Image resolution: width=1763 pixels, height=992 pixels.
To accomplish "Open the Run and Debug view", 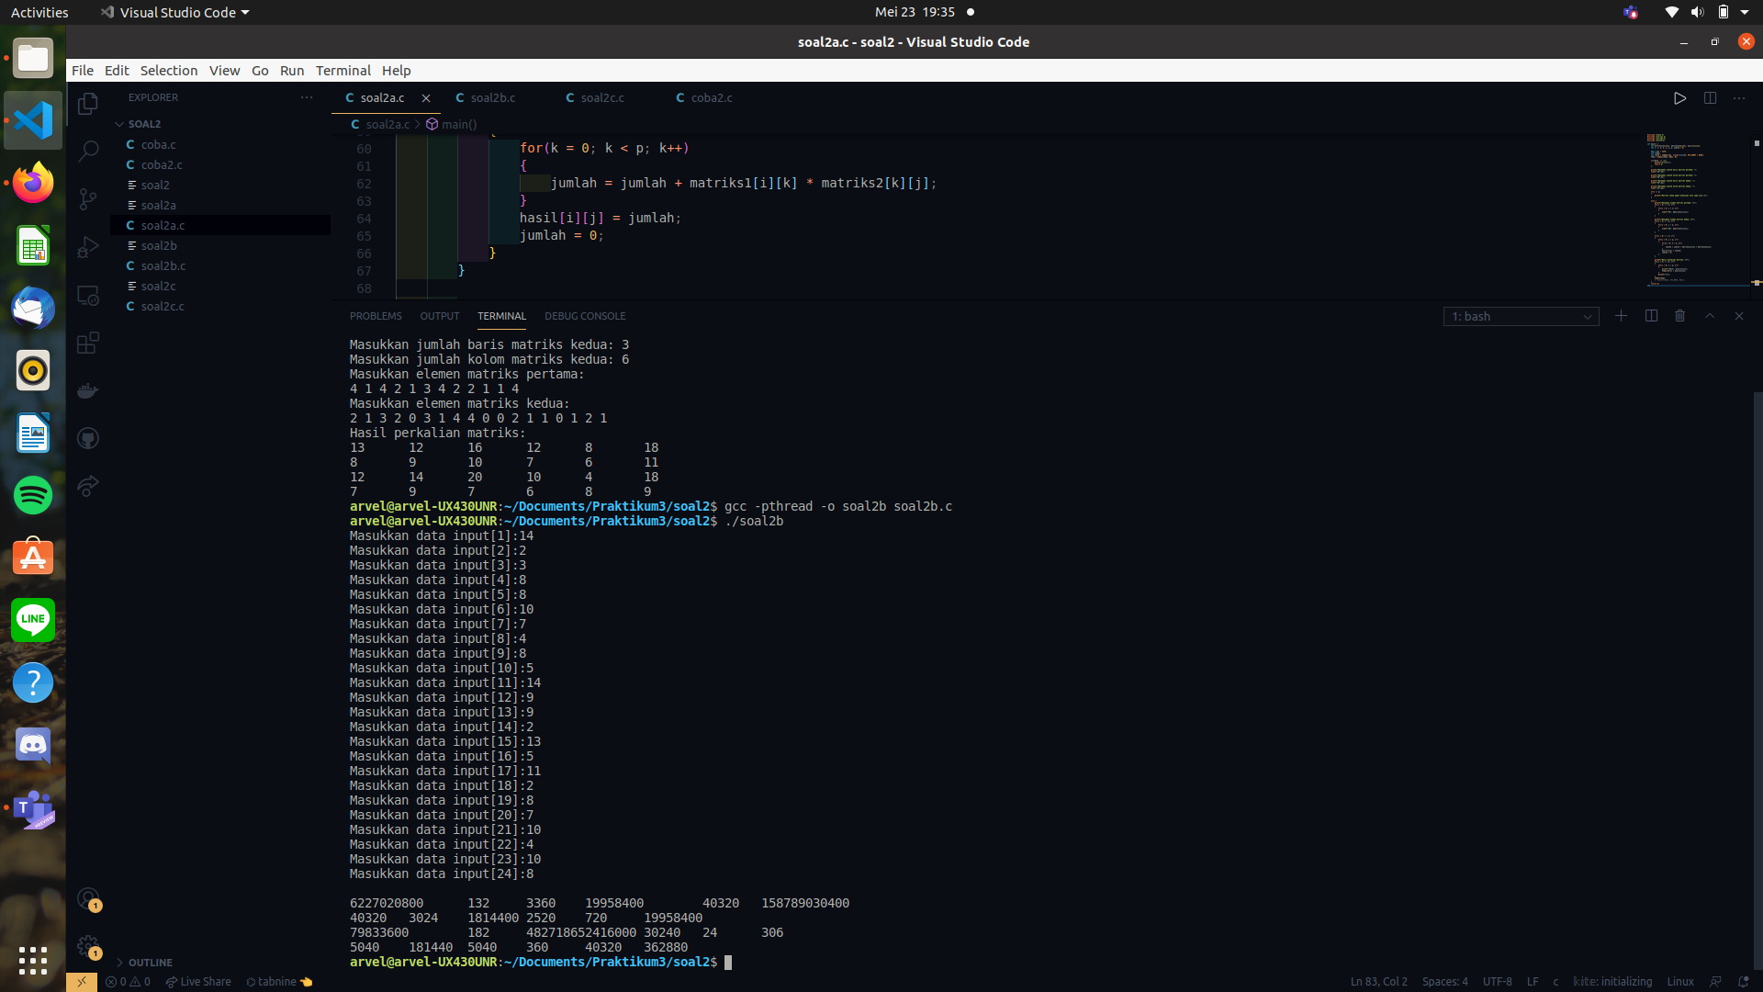I will [87, 246].
